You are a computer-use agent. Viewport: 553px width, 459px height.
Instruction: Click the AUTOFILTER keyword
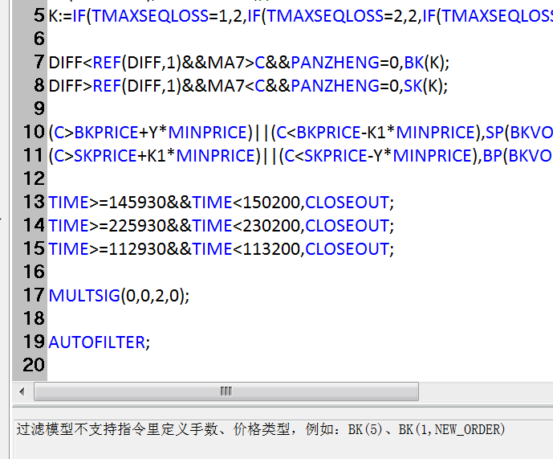coord(96,342)
